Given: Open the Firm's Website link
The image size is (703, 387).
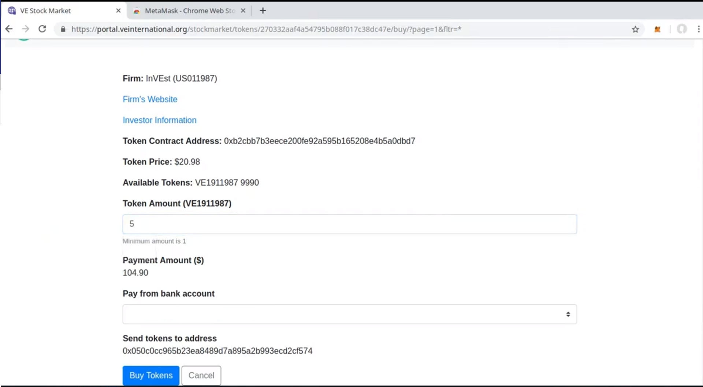Looking at the screenshot, I should 150,99.
